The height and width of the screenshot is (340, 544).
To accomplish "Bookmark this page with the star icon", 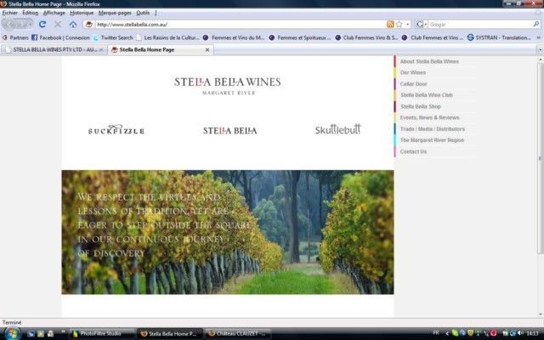I will (x=399, y=25).
